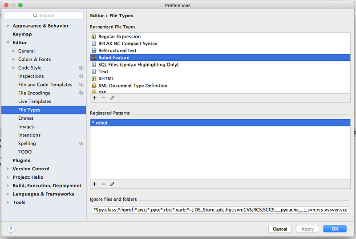The width and height of the screenshot is (356, 239).
Task: Click the SQL Files file type icon
Action: click(93, 64)
